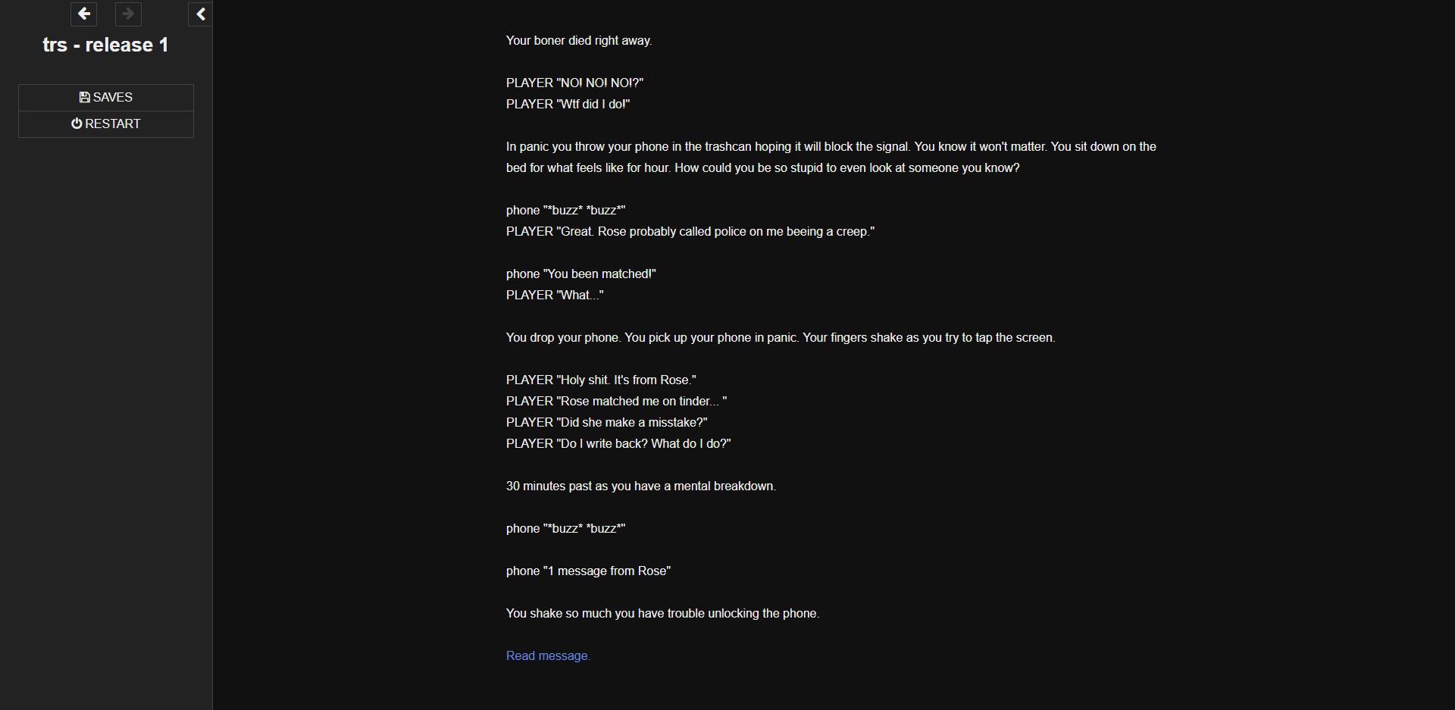Click the phone "1 message from Rose" line
This screenshot has width=1455, height=710.
pyautogui.click(x=588, y=571)
